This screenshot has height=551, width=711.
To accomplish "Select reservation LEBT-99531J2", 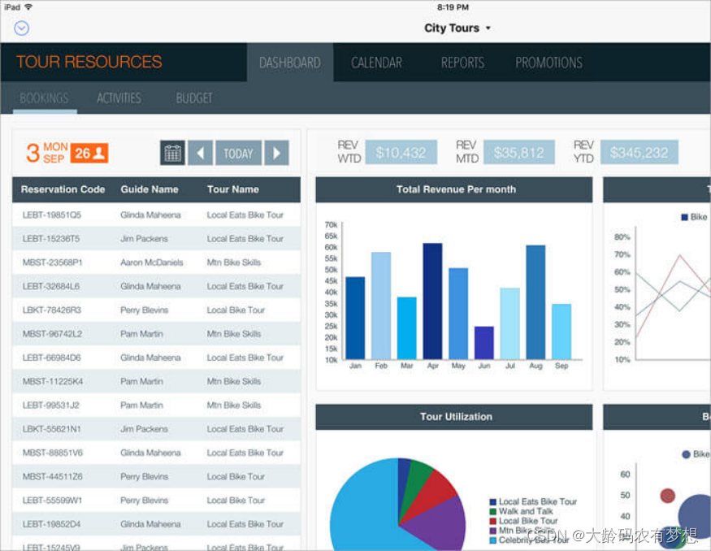I will [157, 406].
